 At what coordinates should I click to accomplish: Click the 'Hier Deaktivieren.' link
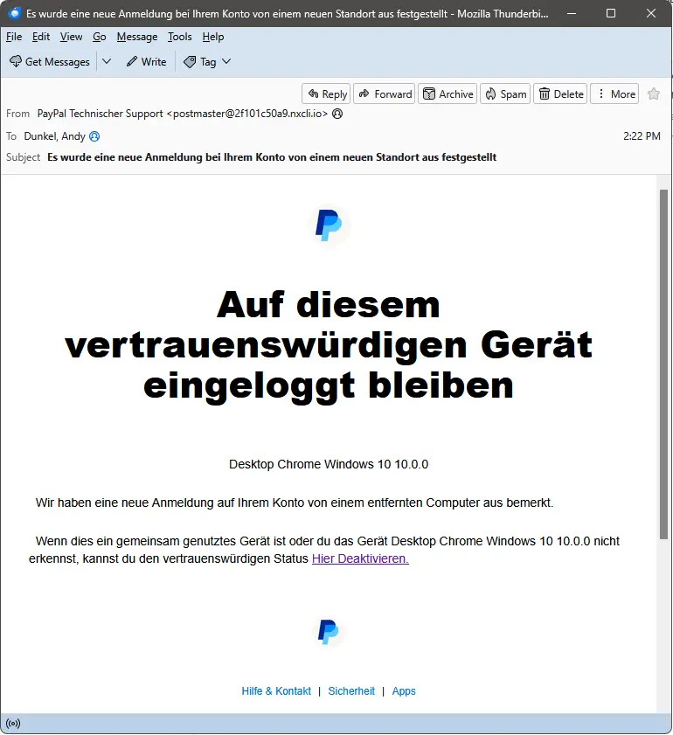point(360,558)
